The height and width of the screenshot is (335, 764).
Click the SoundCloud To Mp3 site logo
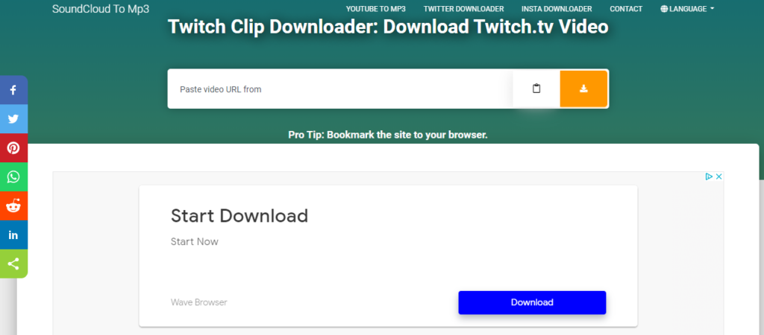tap(101, 9)
